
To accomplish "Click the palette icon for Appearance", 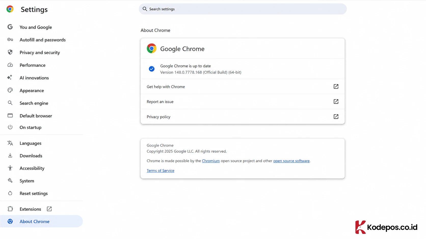I will [x=10, y=90].
